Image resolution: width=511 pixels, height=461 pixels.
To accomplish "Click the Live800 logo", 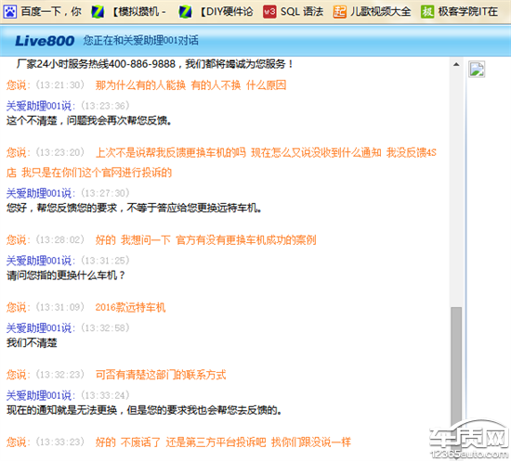I will [x=45, y=41].
